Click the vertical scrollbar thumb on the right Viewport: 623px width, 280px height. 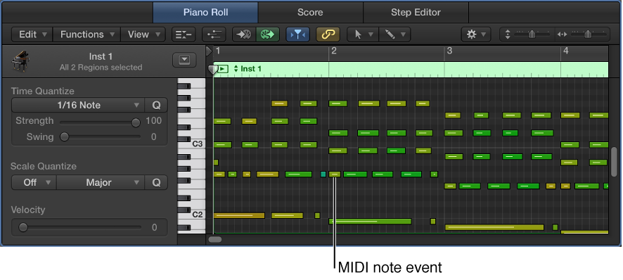(x=615, y=162)
